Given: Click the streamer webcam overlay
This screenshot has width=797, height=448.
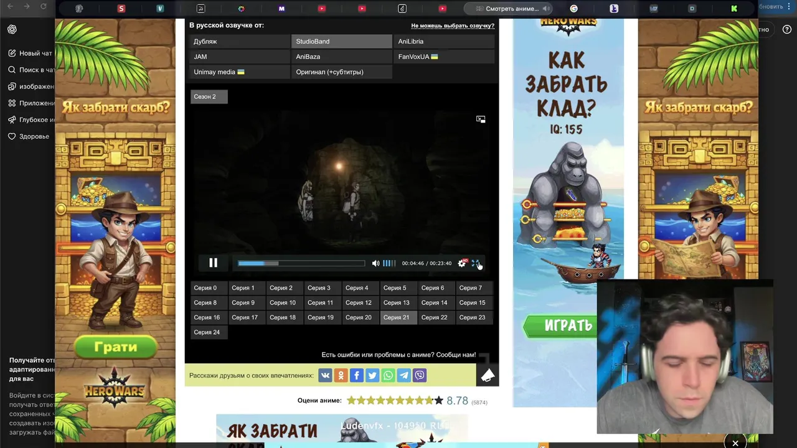Looking at the screenshot, I should [685, 357].
